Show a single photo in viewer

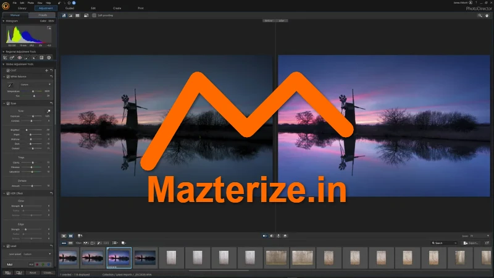64,236
